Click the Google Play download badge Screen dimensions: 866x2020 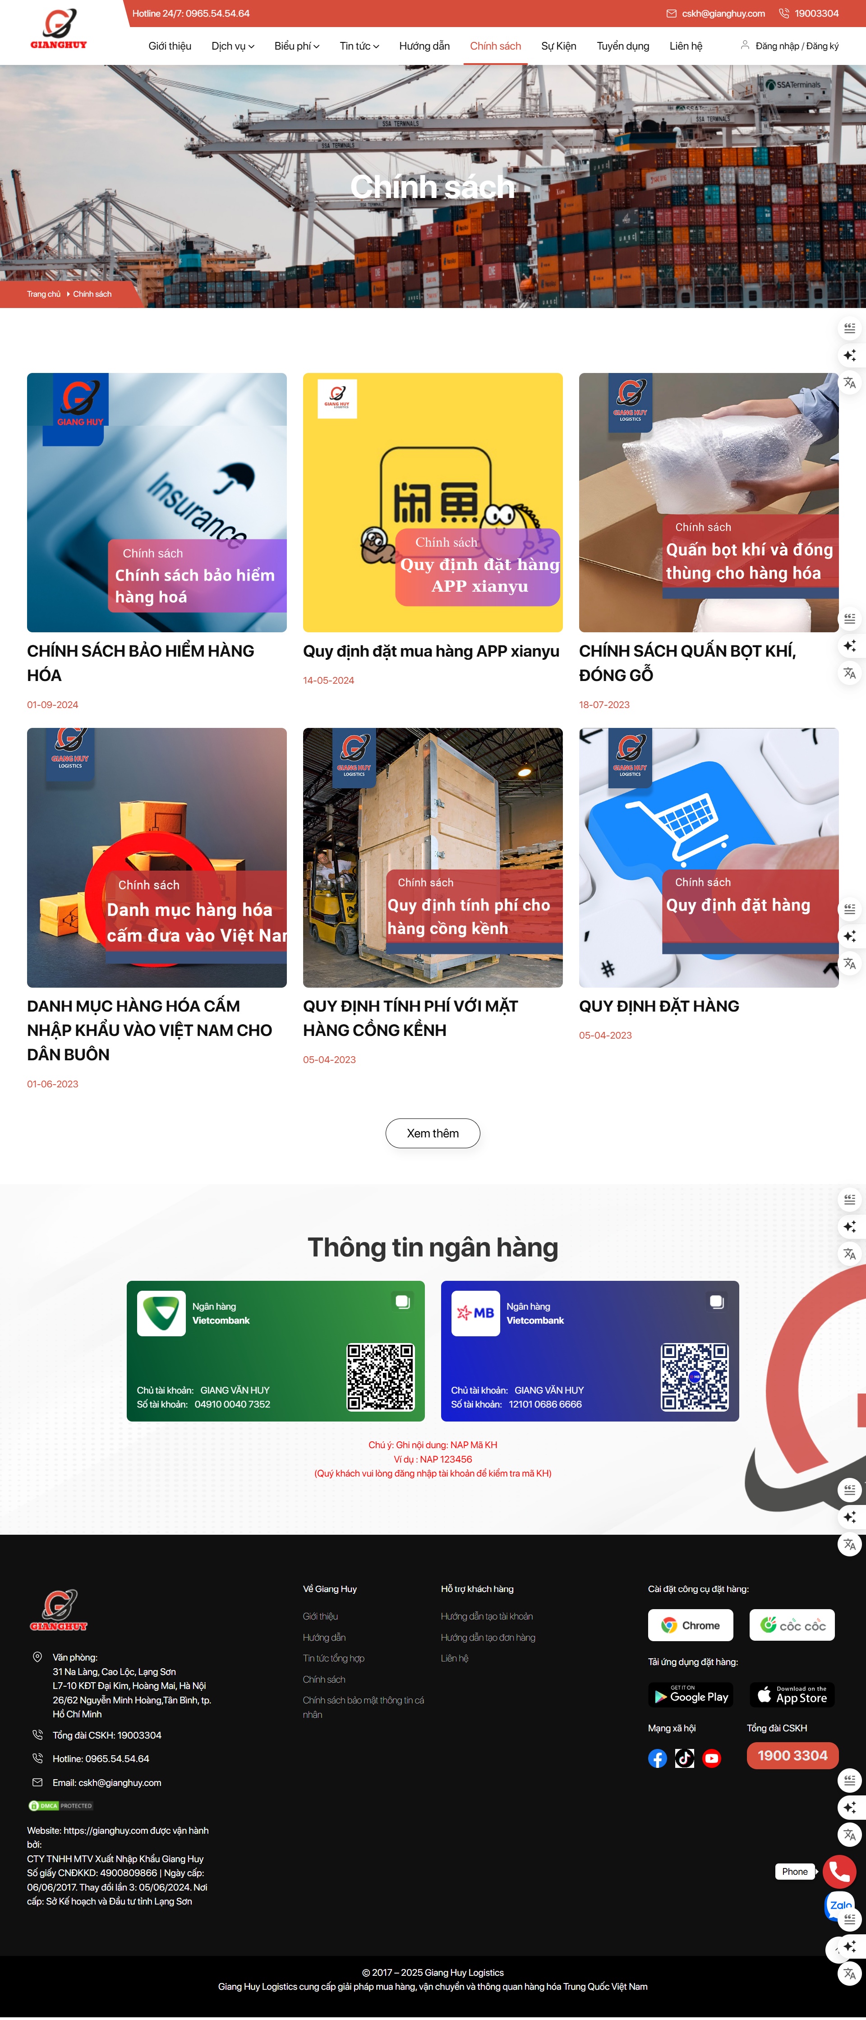[691, 1695]
